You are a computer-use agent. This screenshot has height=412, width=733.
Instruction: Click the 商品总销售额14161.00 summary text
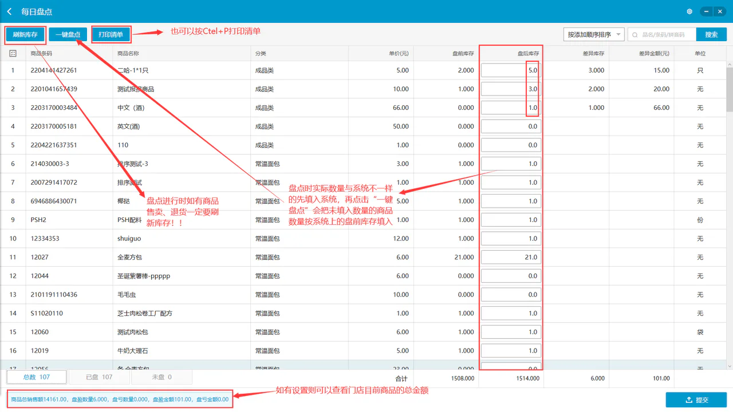(x=39, y=399)
